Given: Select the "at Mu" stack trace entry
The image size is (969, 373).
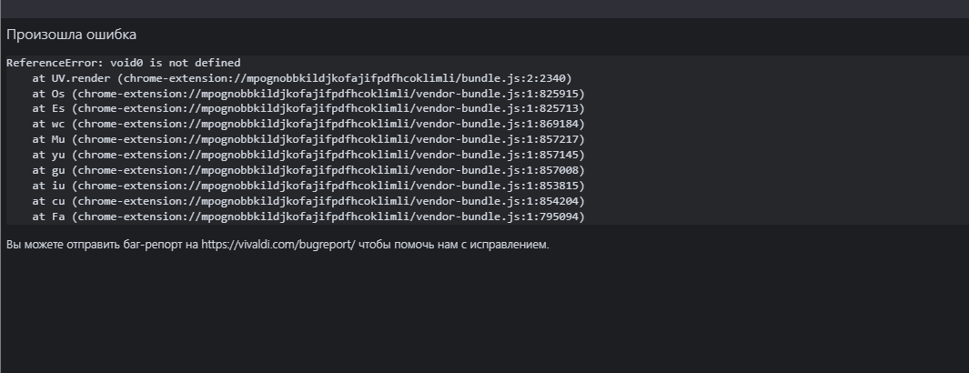Looking at the screenshot, I should tap(308, 139).
